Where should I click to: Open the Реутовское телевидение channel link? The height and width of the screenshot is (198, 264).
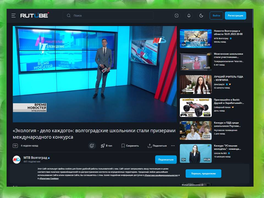pyautogui.click(x=226, y=130)
